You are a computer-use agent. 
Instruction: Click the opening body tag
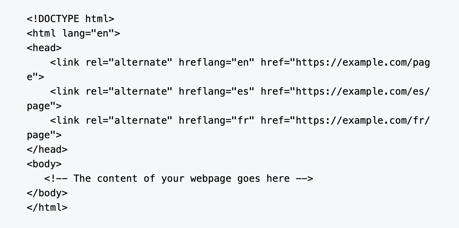44,164
